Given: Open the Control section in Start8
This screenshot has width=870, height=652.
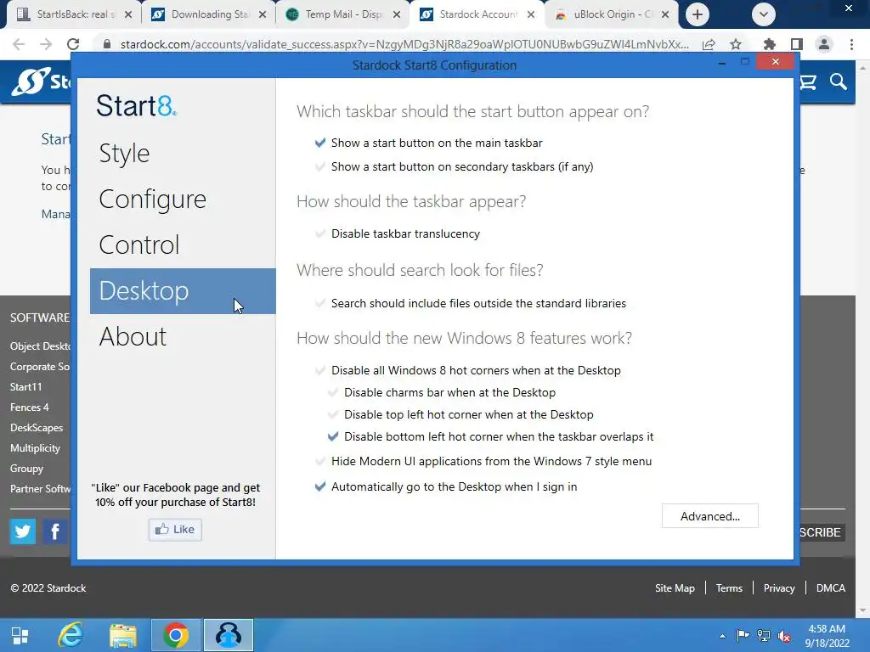Looking at the screenshot, I should [139, 245].
